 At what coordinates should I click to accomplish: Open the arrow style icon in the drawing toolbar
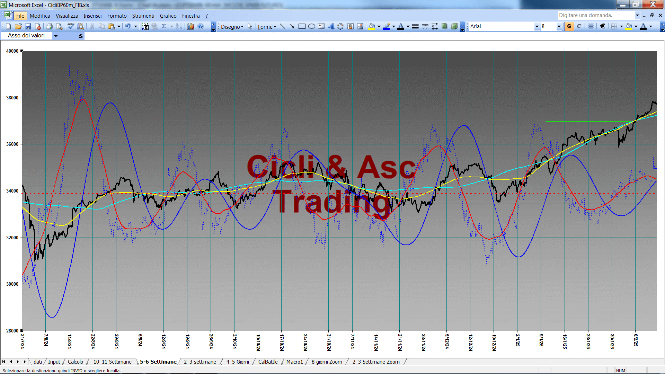(435, 26)
